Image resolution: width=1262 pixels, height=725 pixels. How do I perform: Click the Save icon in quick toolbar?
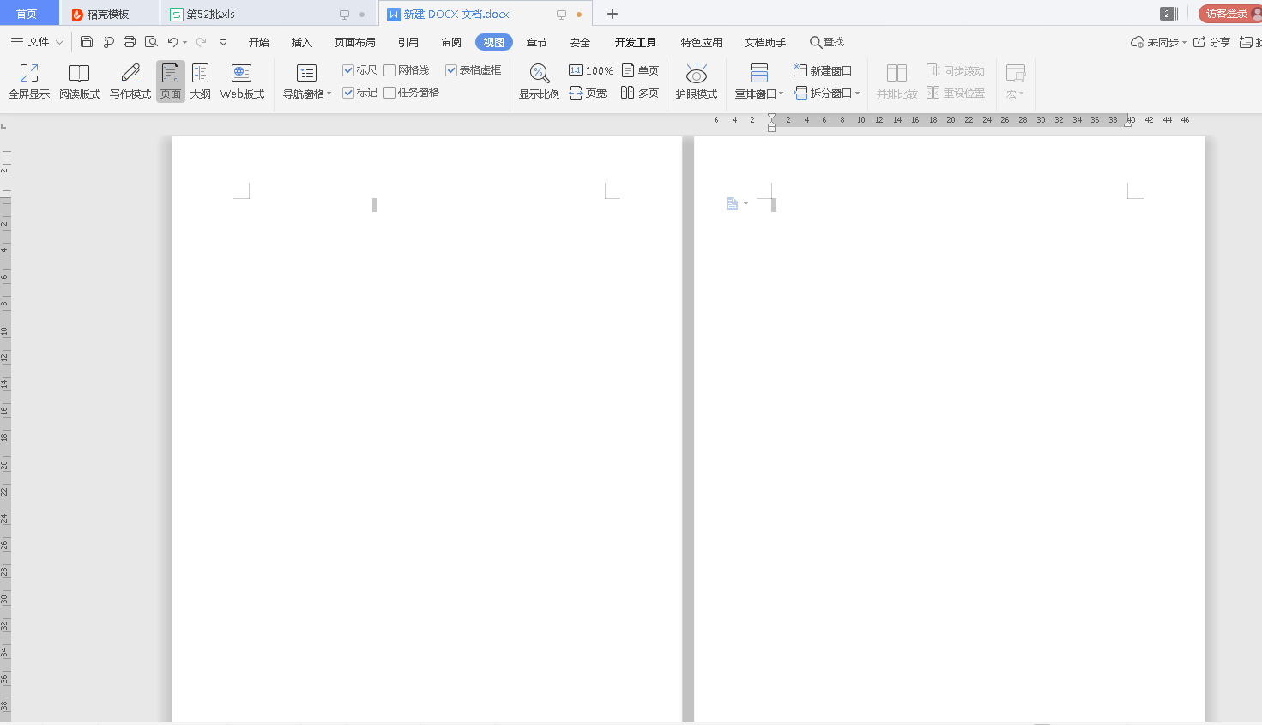pyautogui.click(x=87, y=42)
